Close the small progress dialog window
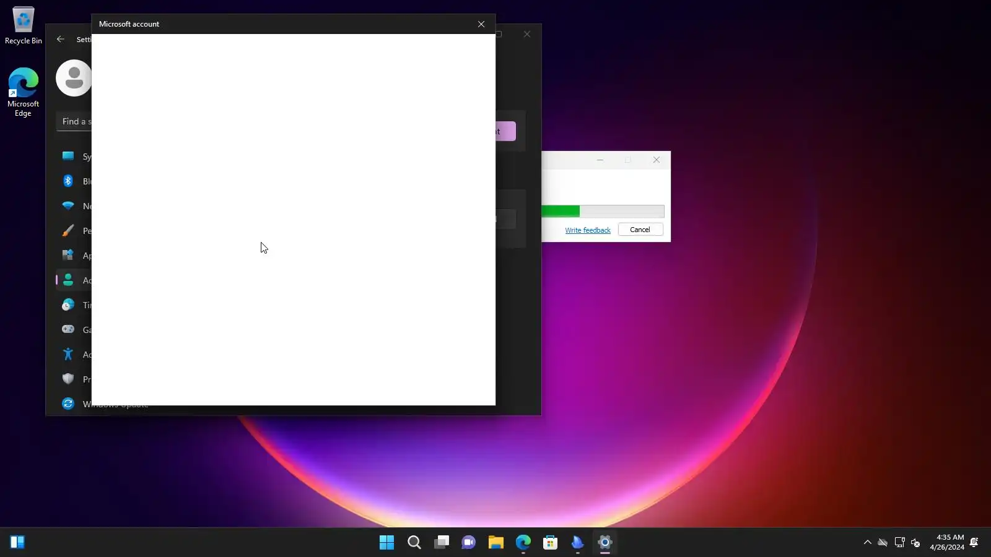 (x=657, y=160)
